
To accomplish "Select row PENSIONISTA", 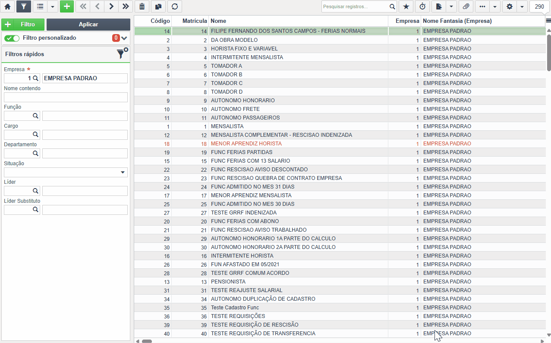I will tap(340, 282).
